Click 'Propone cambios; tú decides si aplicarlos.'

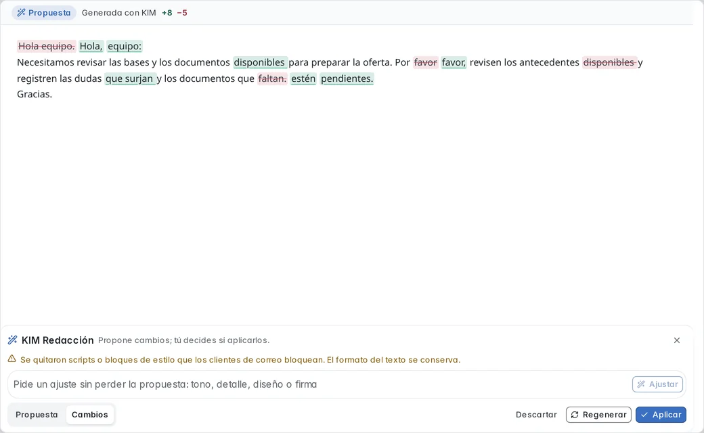pos(183,340)
